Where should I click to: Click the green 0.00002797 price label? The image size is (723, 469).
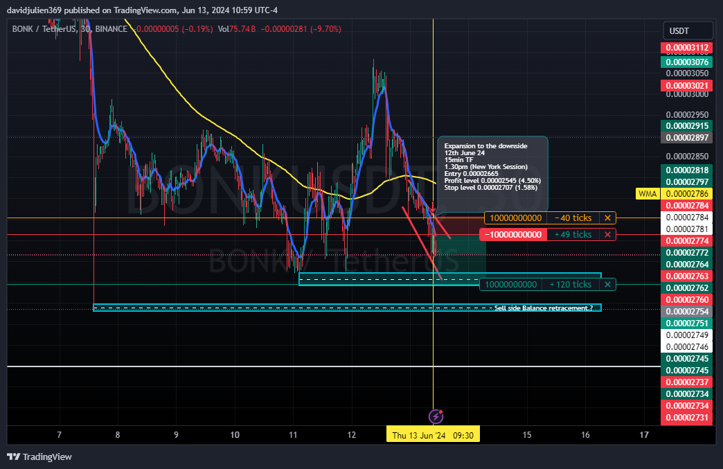coord(687,182)
